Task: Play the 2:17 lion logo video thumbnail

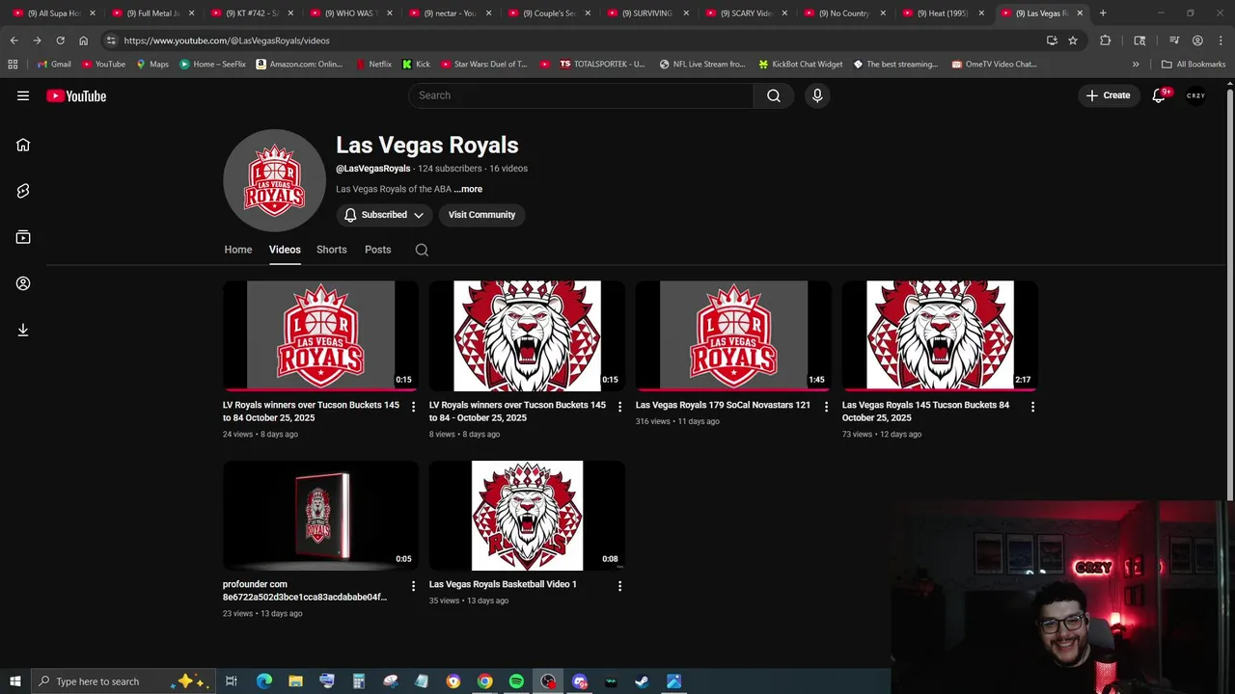Action: pos(940,335)
